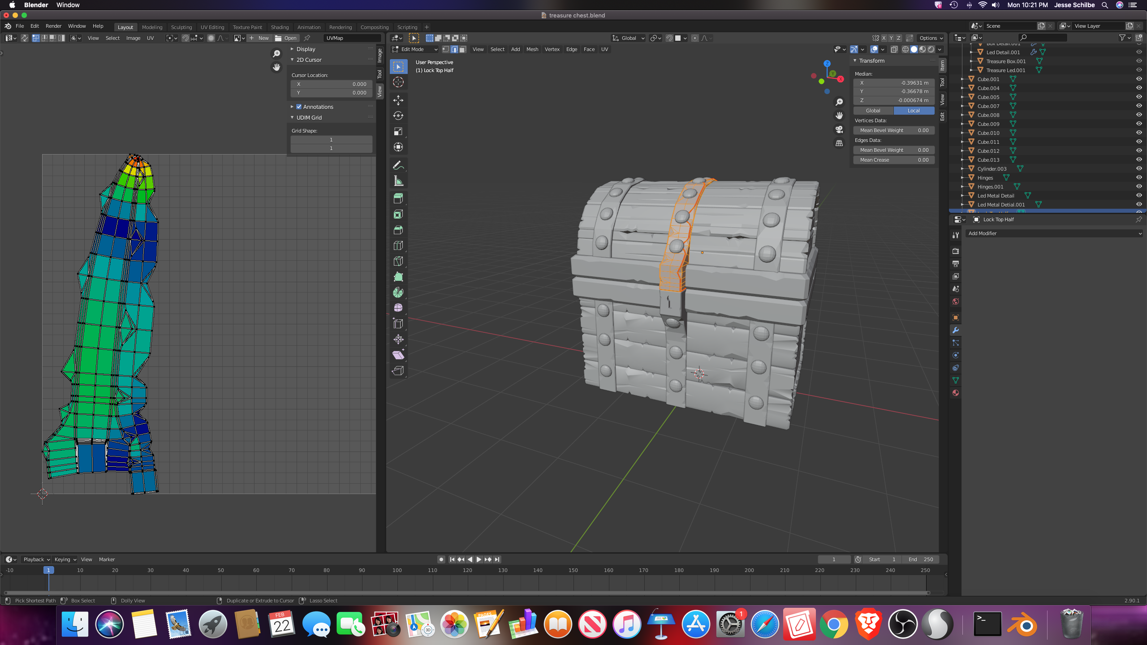Screen dimensions: 1147x645
Task: Open the Material Properties tab icon
Action: 956,393
